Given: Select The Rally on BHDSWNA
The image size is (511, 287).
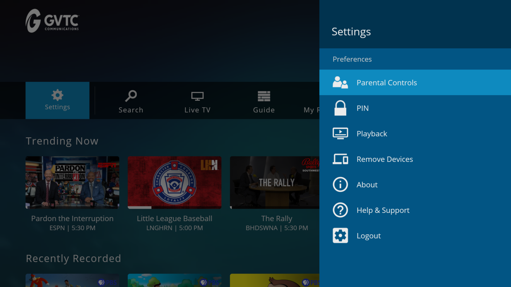Looking at the screenshot, I should (277, 182).
